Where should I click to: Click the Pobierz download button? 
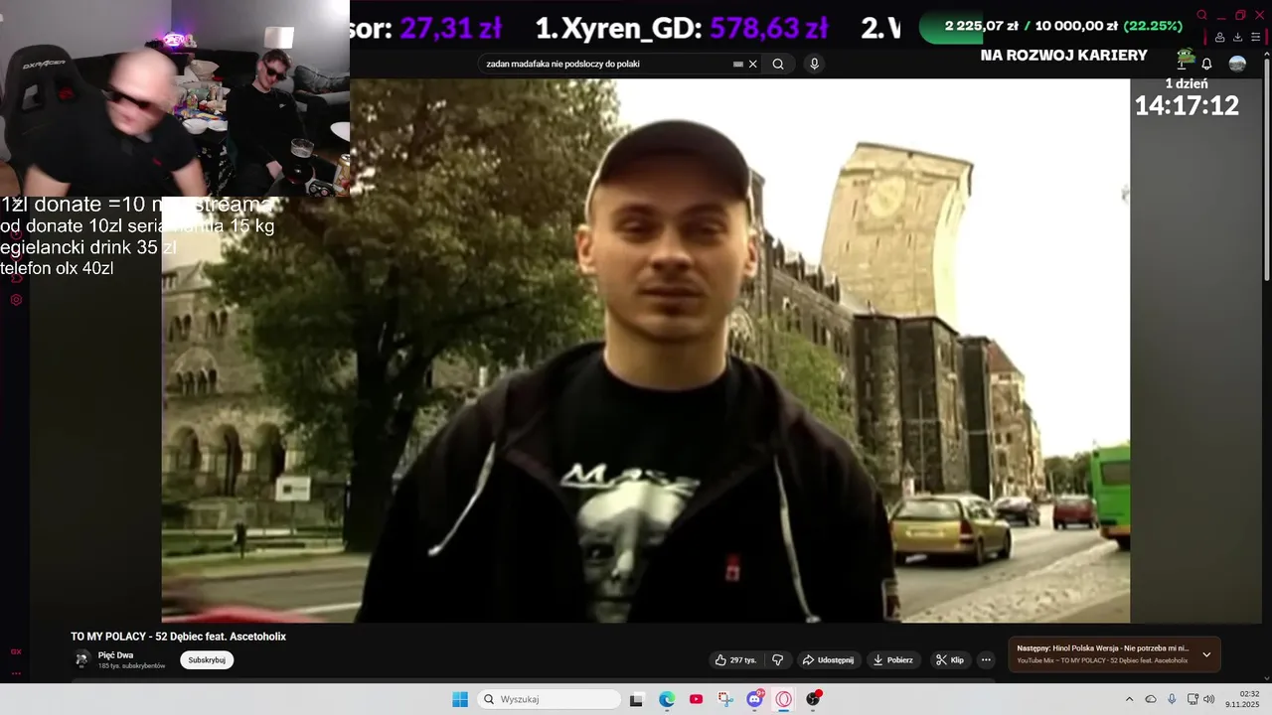click(892, 659)
